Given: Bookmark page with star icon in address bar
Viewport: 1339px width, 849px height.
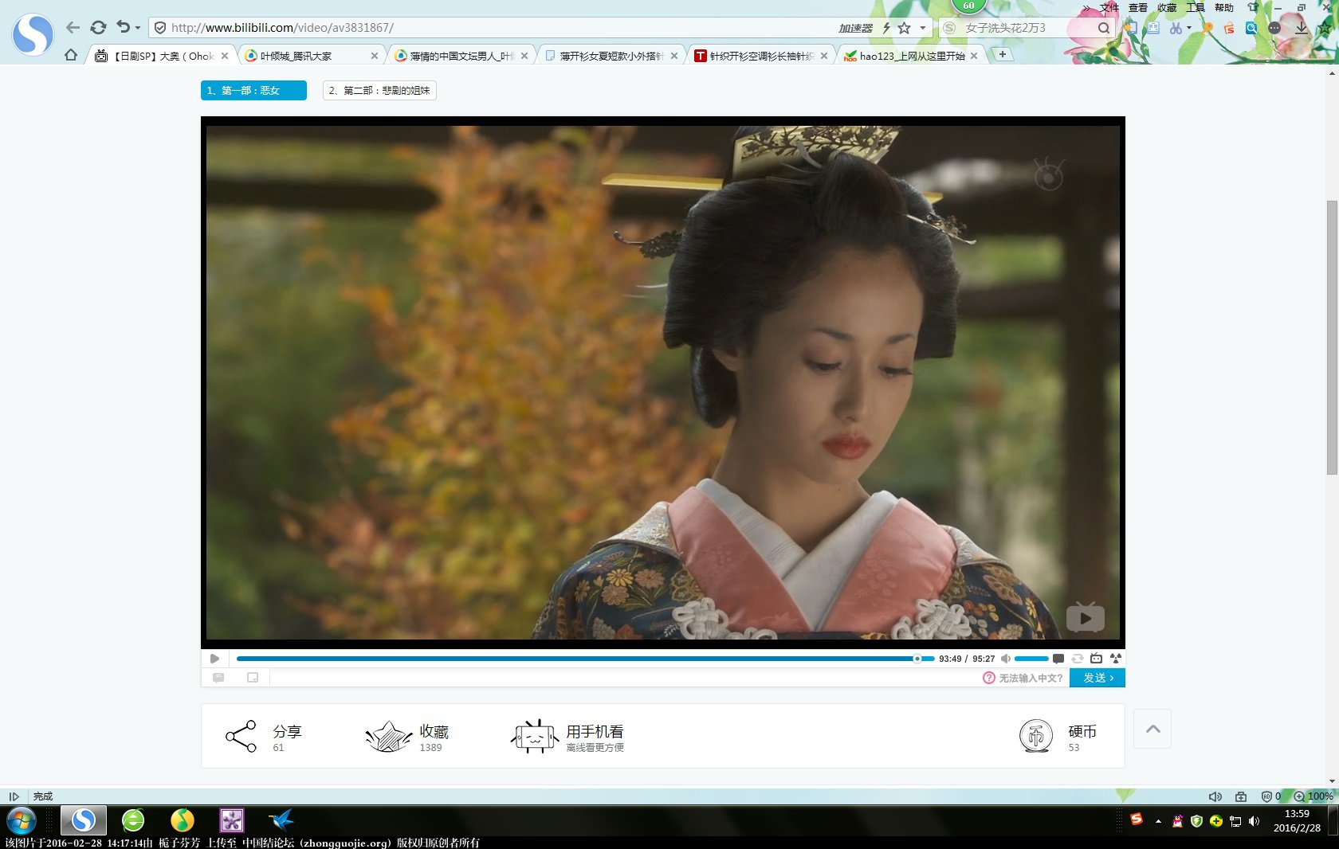Looking at the screenshot, I should click(x=904, y=28).
